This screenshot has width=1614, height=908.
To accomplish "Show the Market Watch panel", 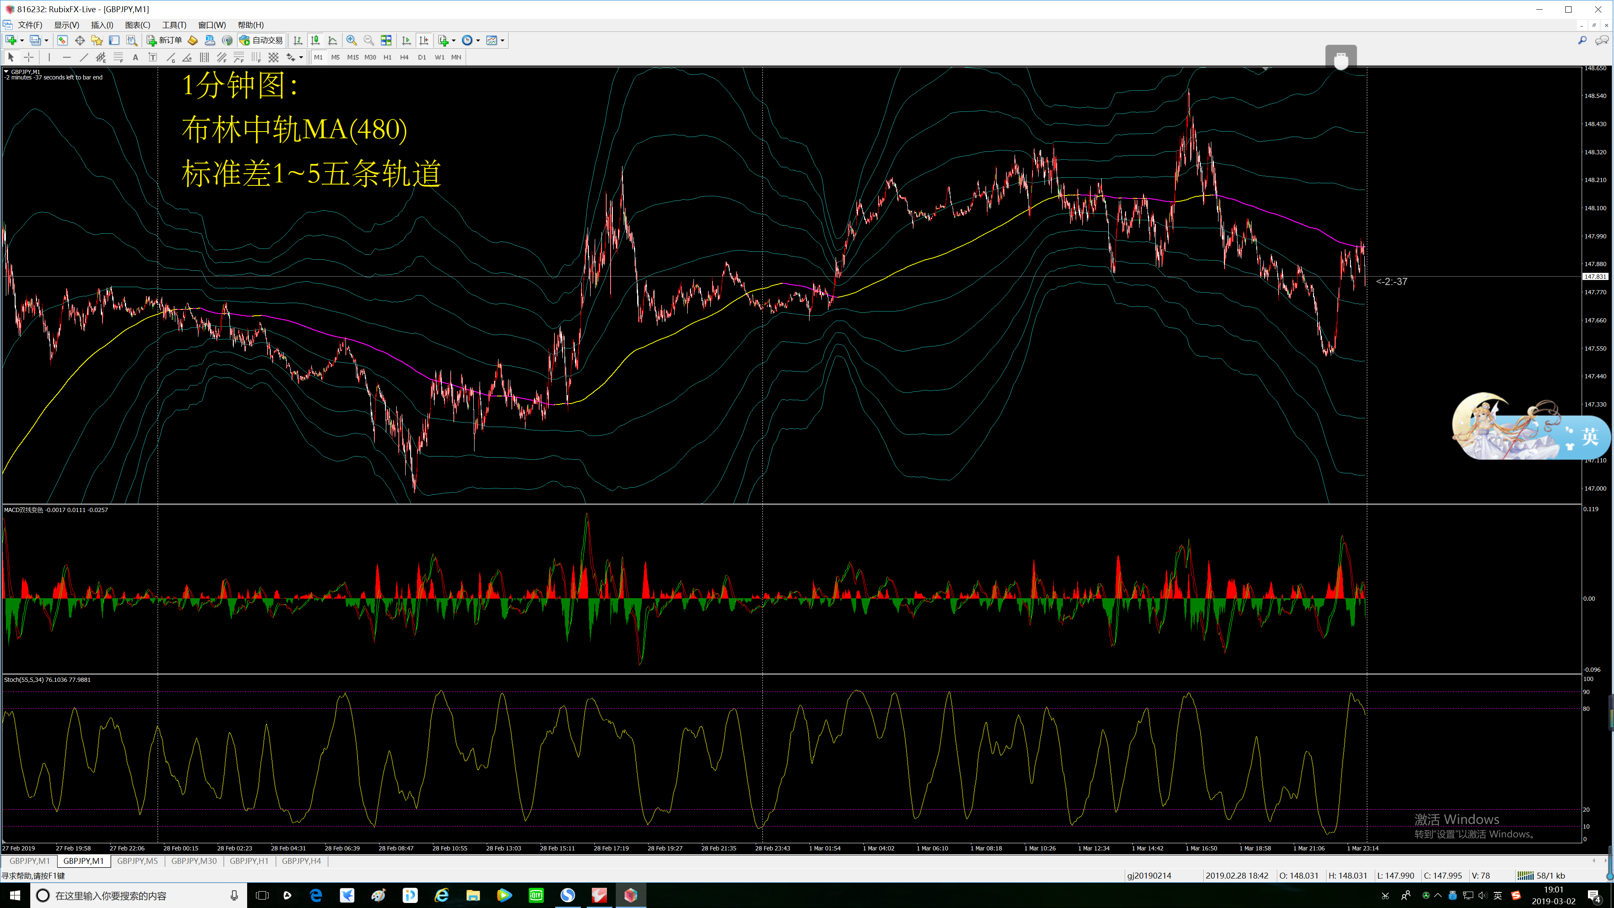I will 62,40.
